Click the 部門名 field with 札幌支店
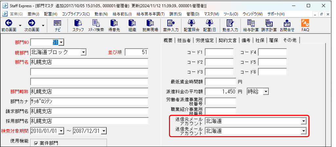Screen dimensions: 336x147 point(89,62)
